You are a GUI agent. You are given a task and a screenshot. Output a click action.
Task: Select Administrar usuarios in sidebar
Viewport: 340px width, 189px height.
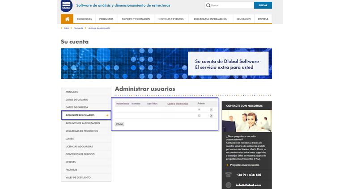(86, 115)
